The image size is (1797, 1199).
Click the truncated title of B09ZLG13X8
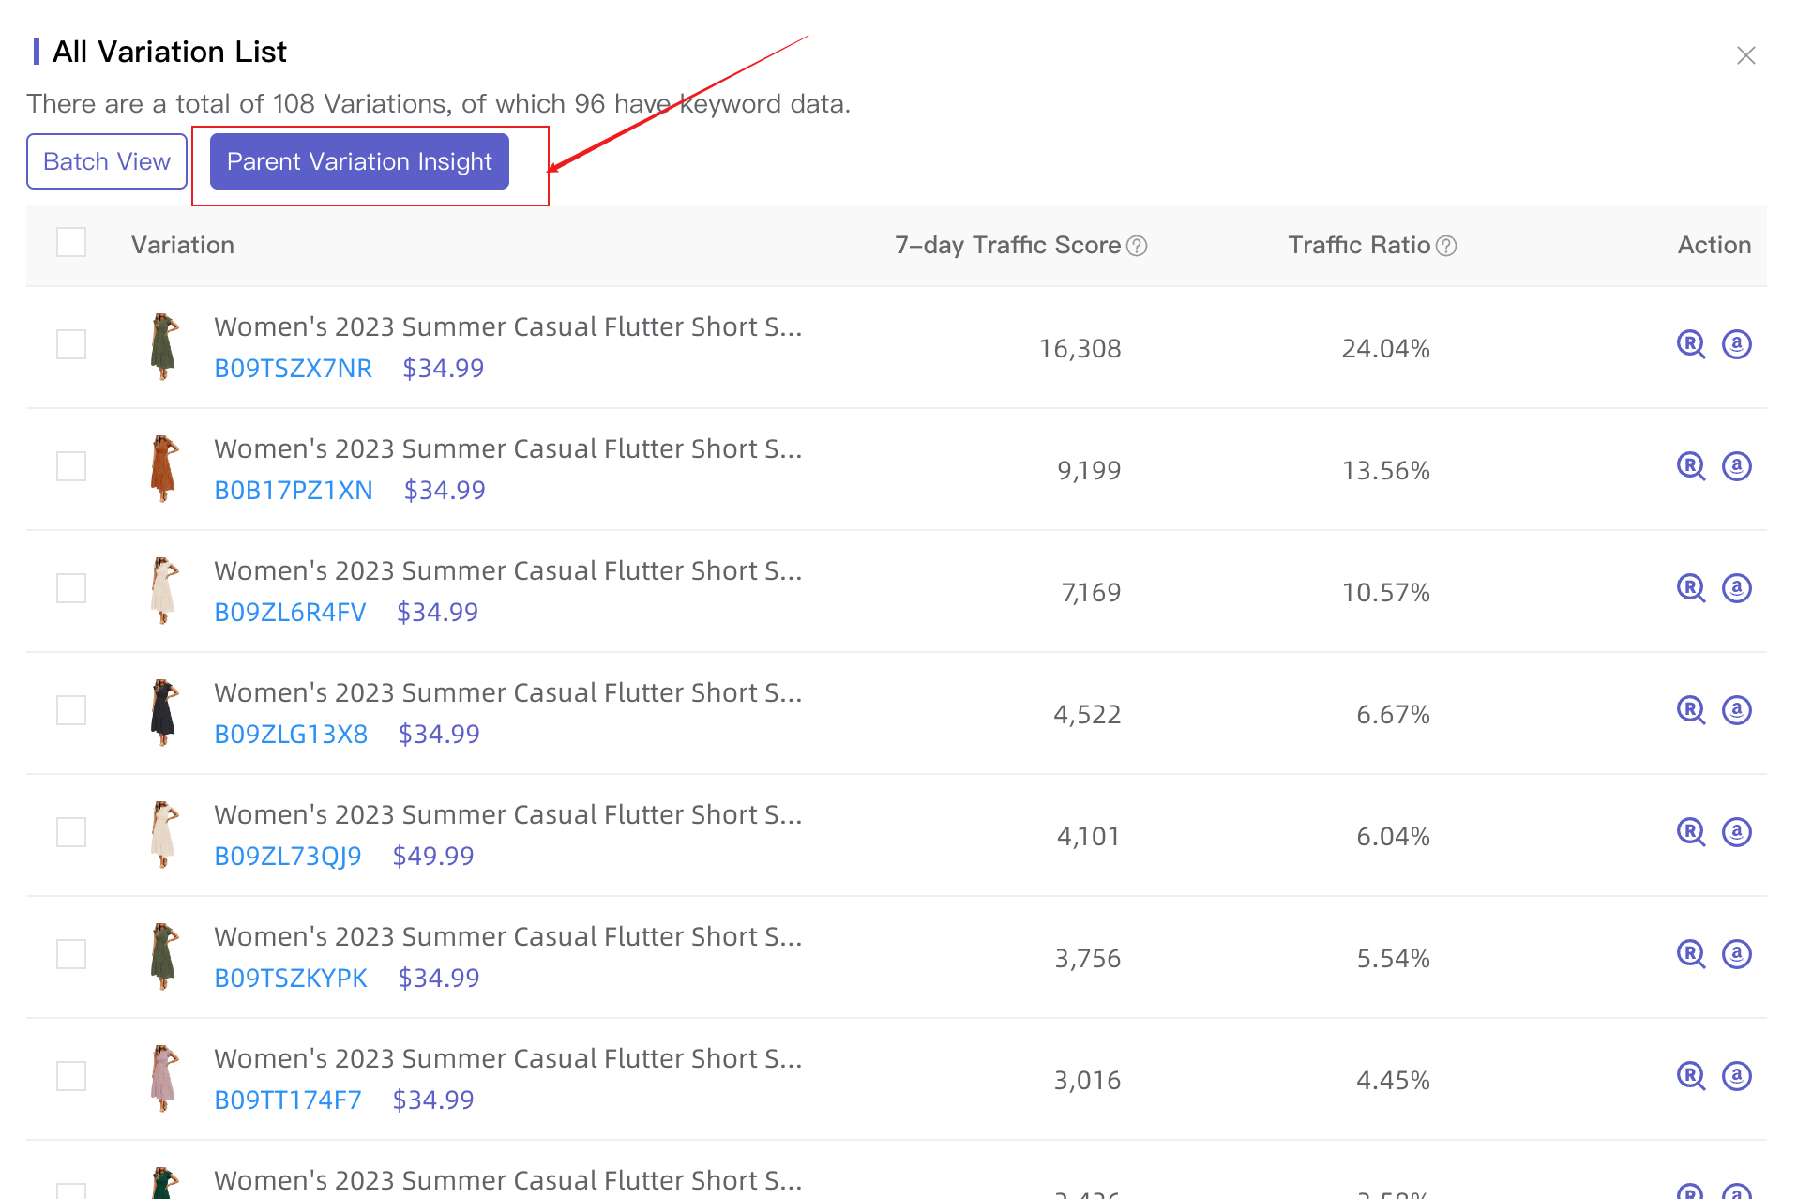tap(508, 692)
